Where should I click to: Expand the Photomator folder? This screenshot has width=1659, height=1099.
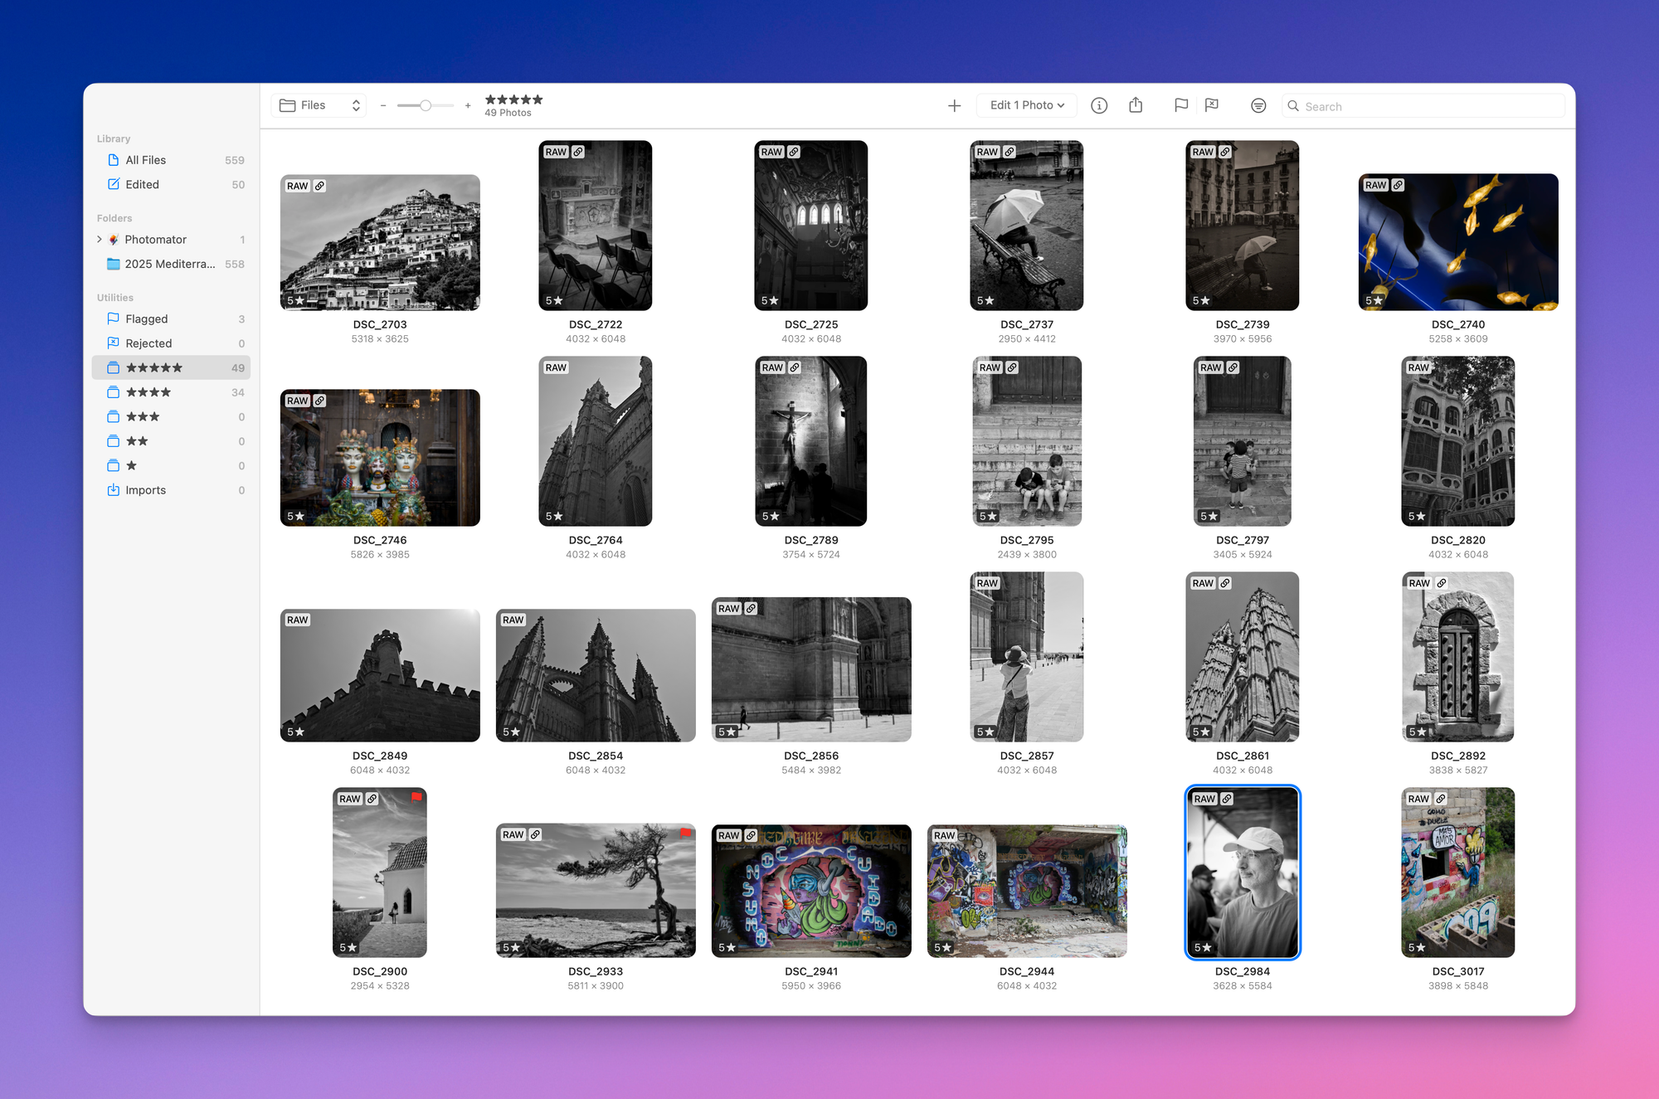[100, 239]
